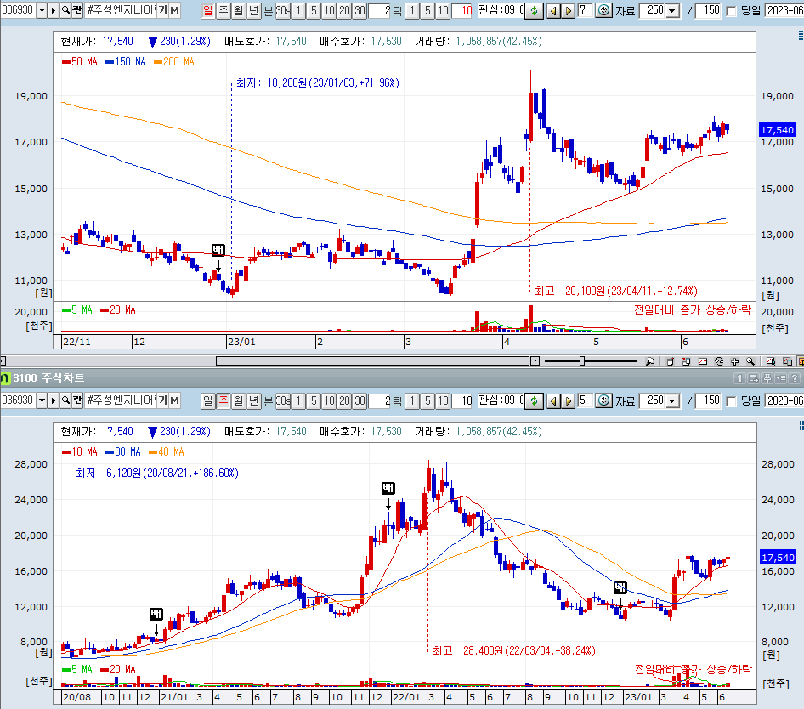804x709 pixels.
Task: Click the 200 MA legend in top chart
Action: (174, 61)
